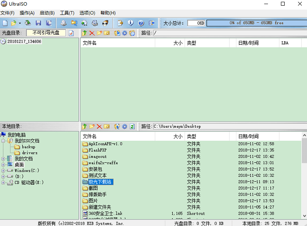Click the 不可引导光盘 boot type field
307x226 pixels.
(x=46, y=33)
